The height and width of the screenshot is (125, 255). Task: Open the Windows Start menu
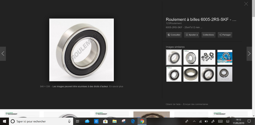click(4, 121)
